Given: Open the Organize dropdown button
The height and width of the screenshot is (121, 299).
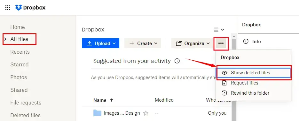Looking at the screenshot, I should coord(193,44).
